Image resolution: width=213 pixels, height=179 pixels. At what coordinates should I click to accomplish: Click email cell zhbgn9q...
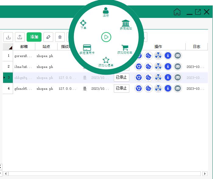(24, 78)
